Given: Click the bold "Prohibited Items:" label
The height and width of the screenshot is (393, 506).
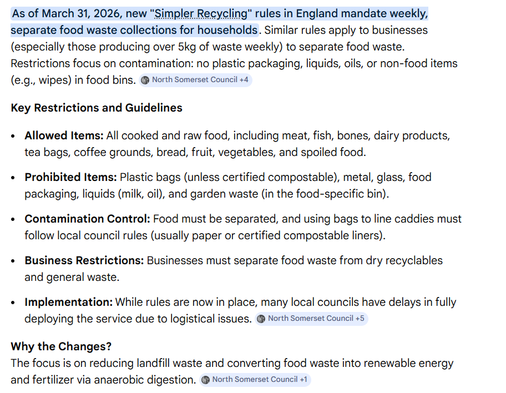Looking at the screenshot, I should [70, 177].
